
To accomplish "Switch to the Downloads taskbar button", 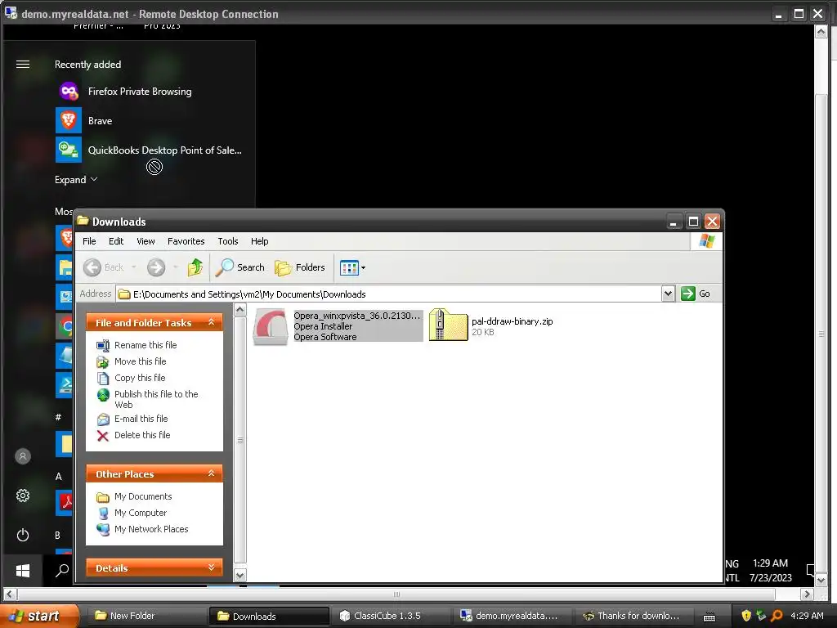I will point(268,617).
